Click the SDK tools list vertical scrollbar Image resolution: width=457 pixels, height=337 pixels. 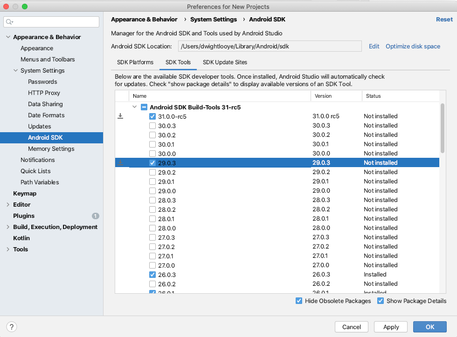[442, 128]
